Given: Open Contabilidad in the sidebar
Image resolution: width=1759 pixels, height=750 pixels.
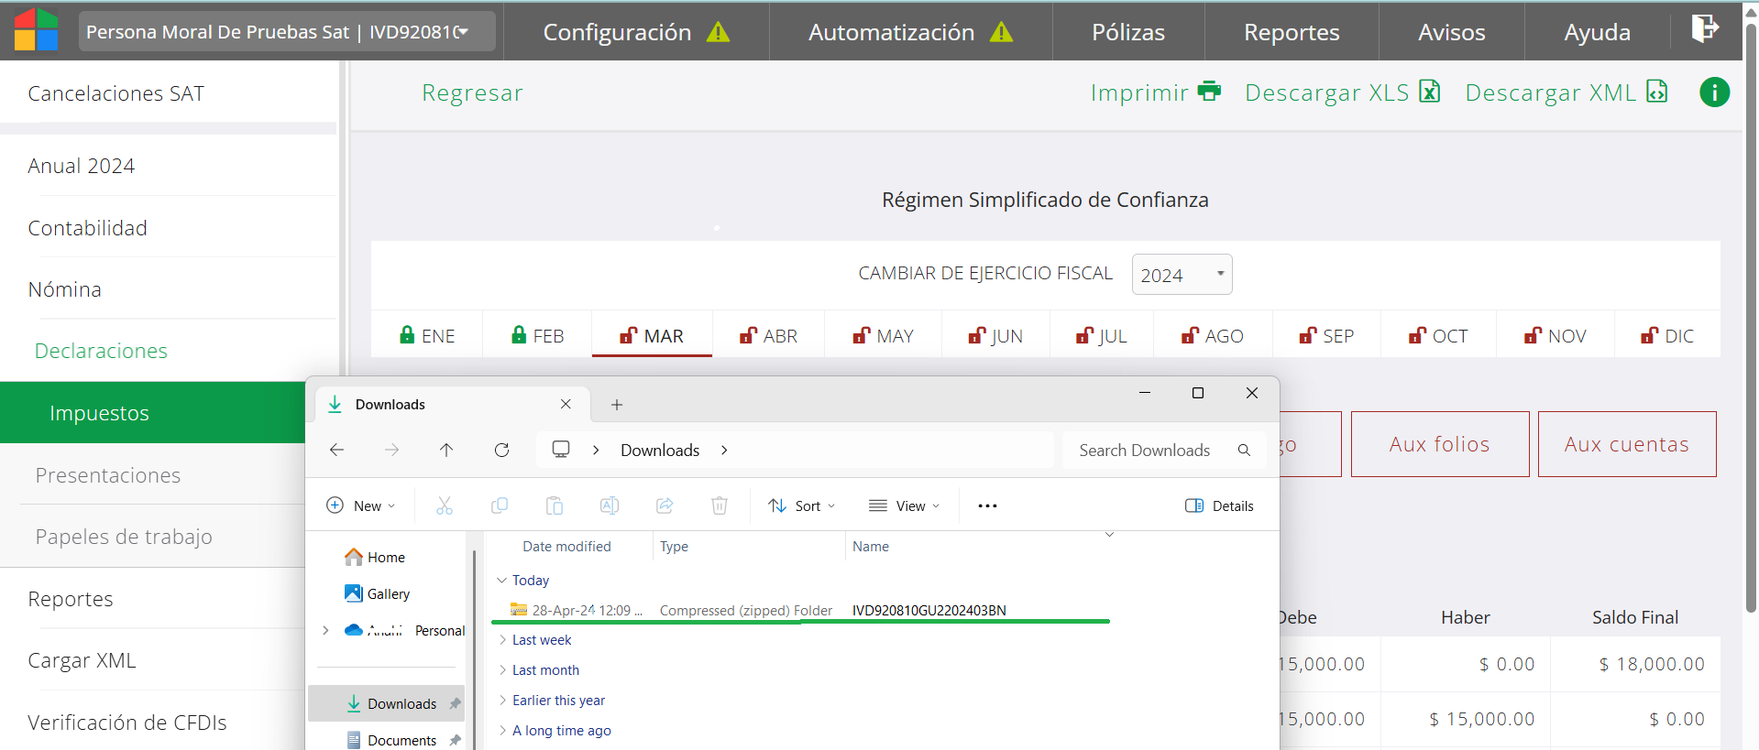Looking at the screenshot, I should (87, 228).
